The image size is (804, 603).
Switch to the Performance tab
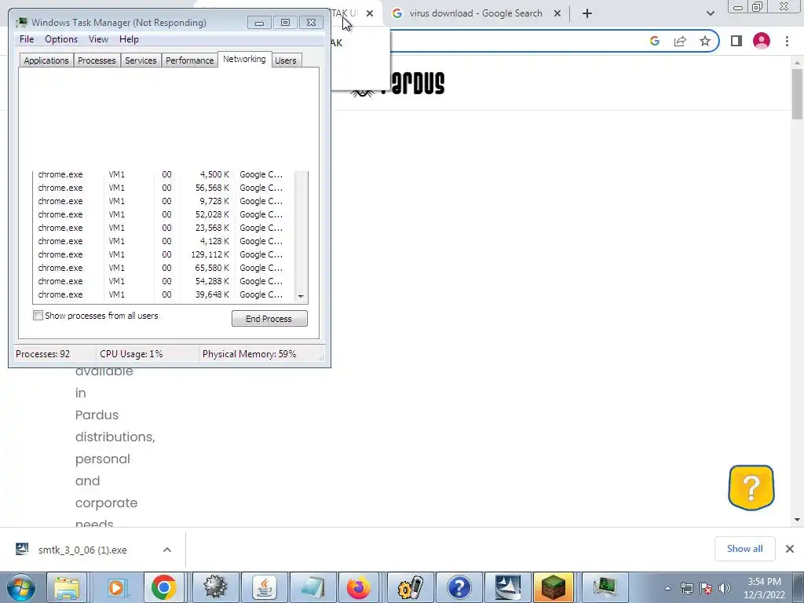(x=189, y=60)
